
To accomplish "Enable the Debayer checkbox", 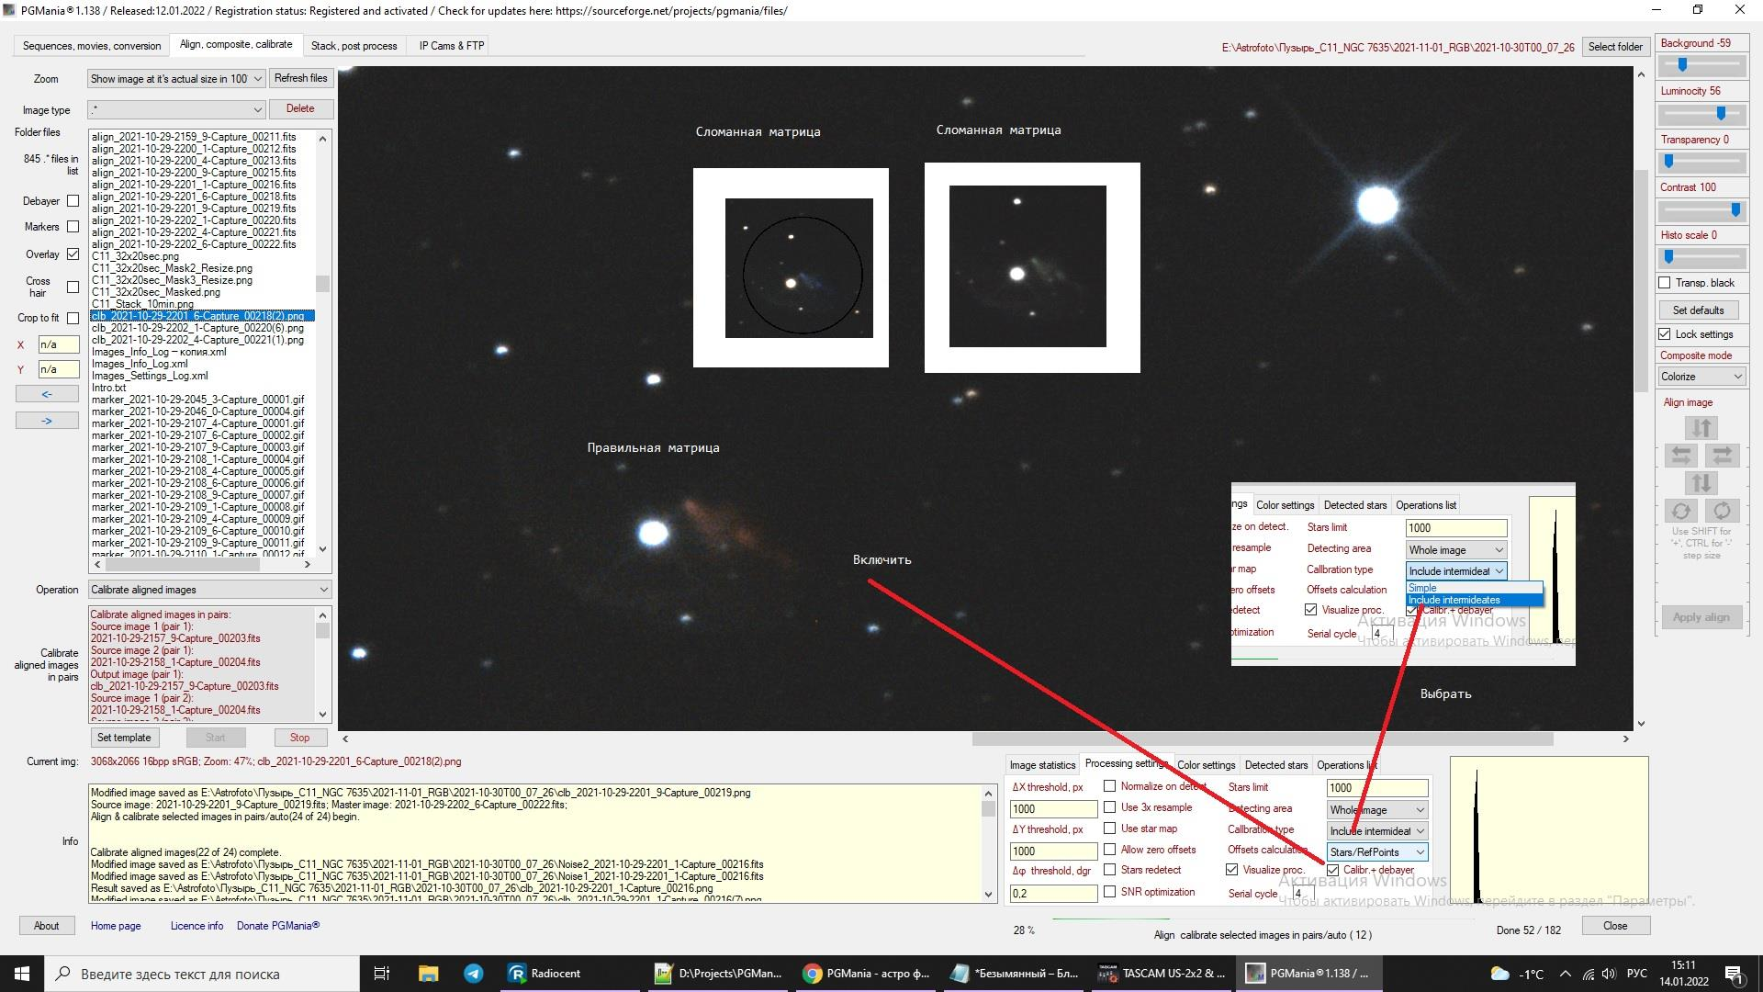I will (73, 201).
